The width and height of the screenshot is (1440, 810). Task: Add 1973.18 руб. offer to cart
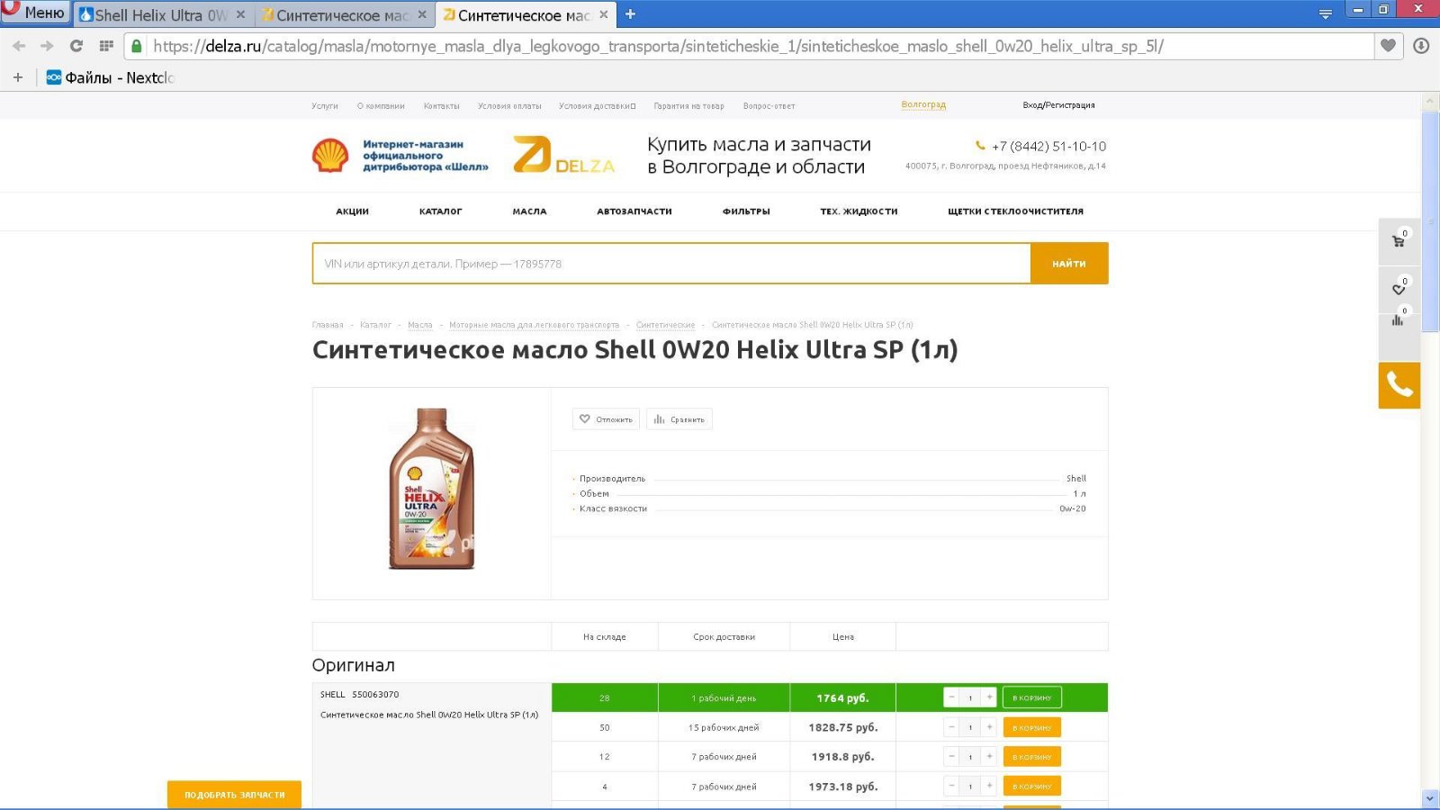coord(1032,786)
